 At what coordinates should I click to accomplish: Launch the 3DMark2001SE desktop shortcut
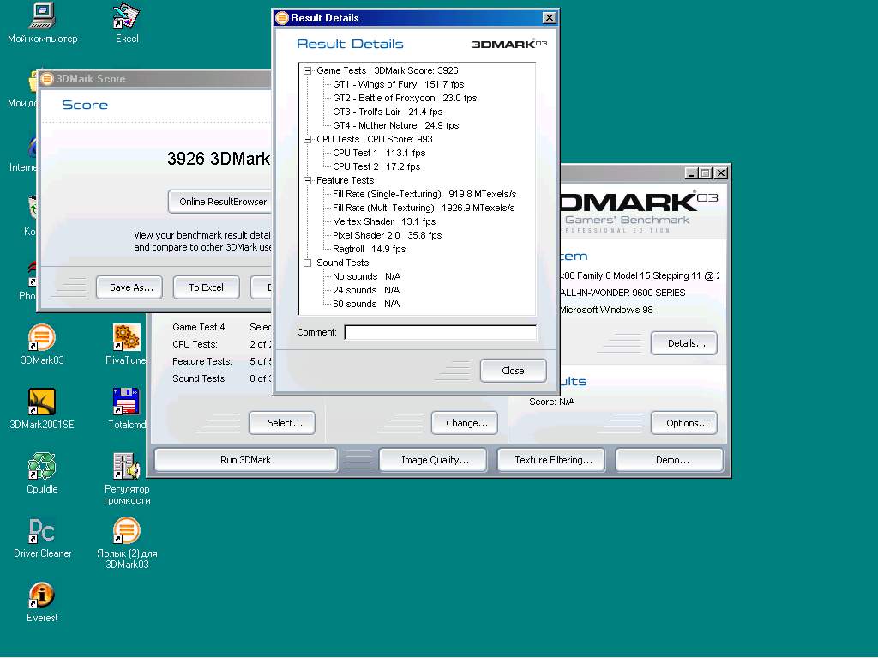click(x=41, y=402)
